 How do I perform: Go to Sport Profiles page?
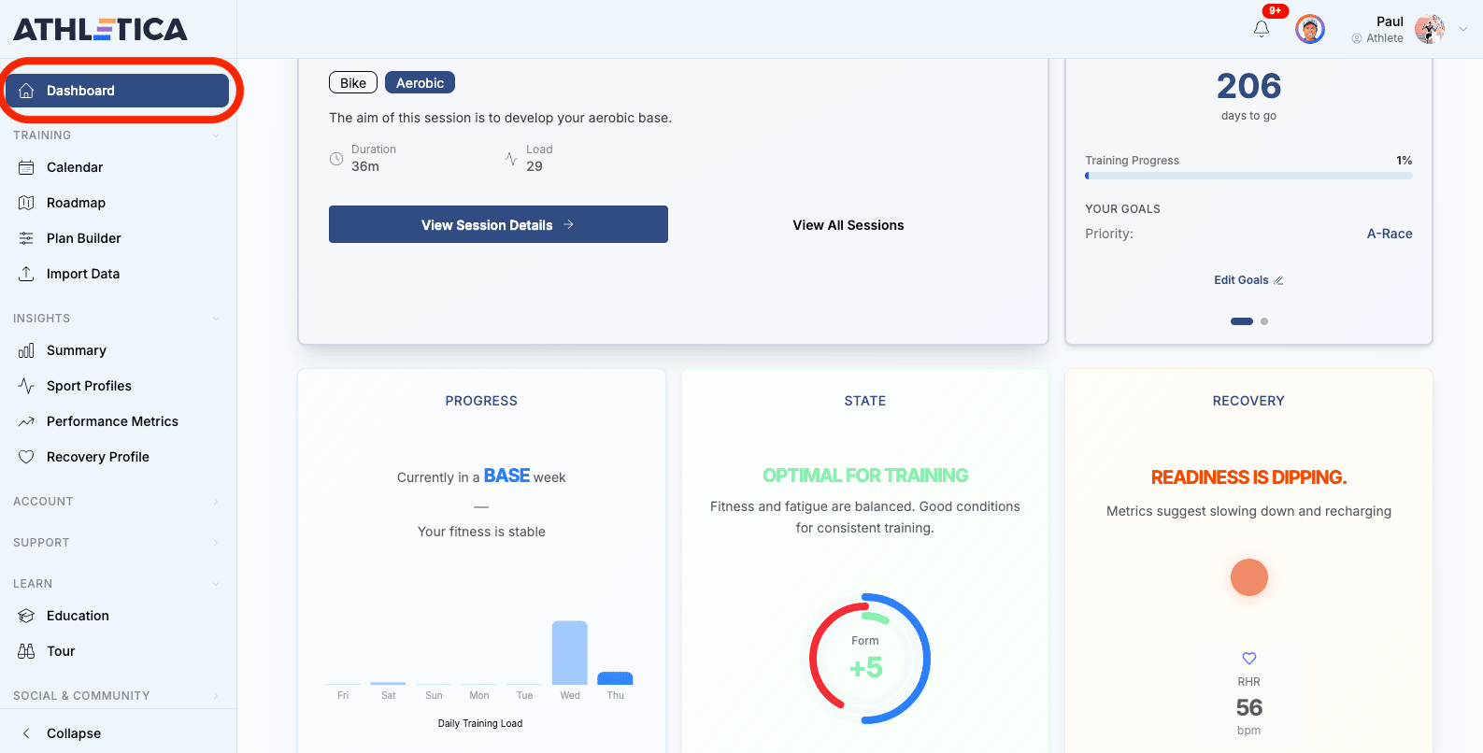[89, 386]
